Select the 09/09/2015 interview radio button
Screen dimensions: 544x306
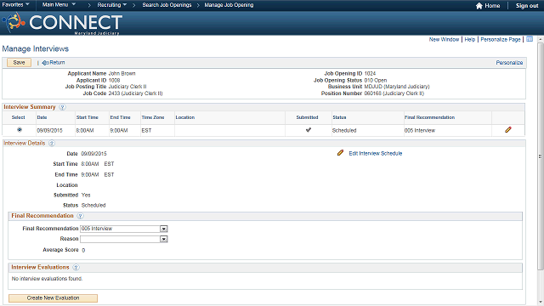point(20,130)
